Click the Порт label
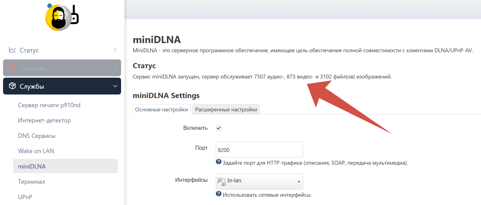Viewport: 481px width, 205px height. [201, 148]
